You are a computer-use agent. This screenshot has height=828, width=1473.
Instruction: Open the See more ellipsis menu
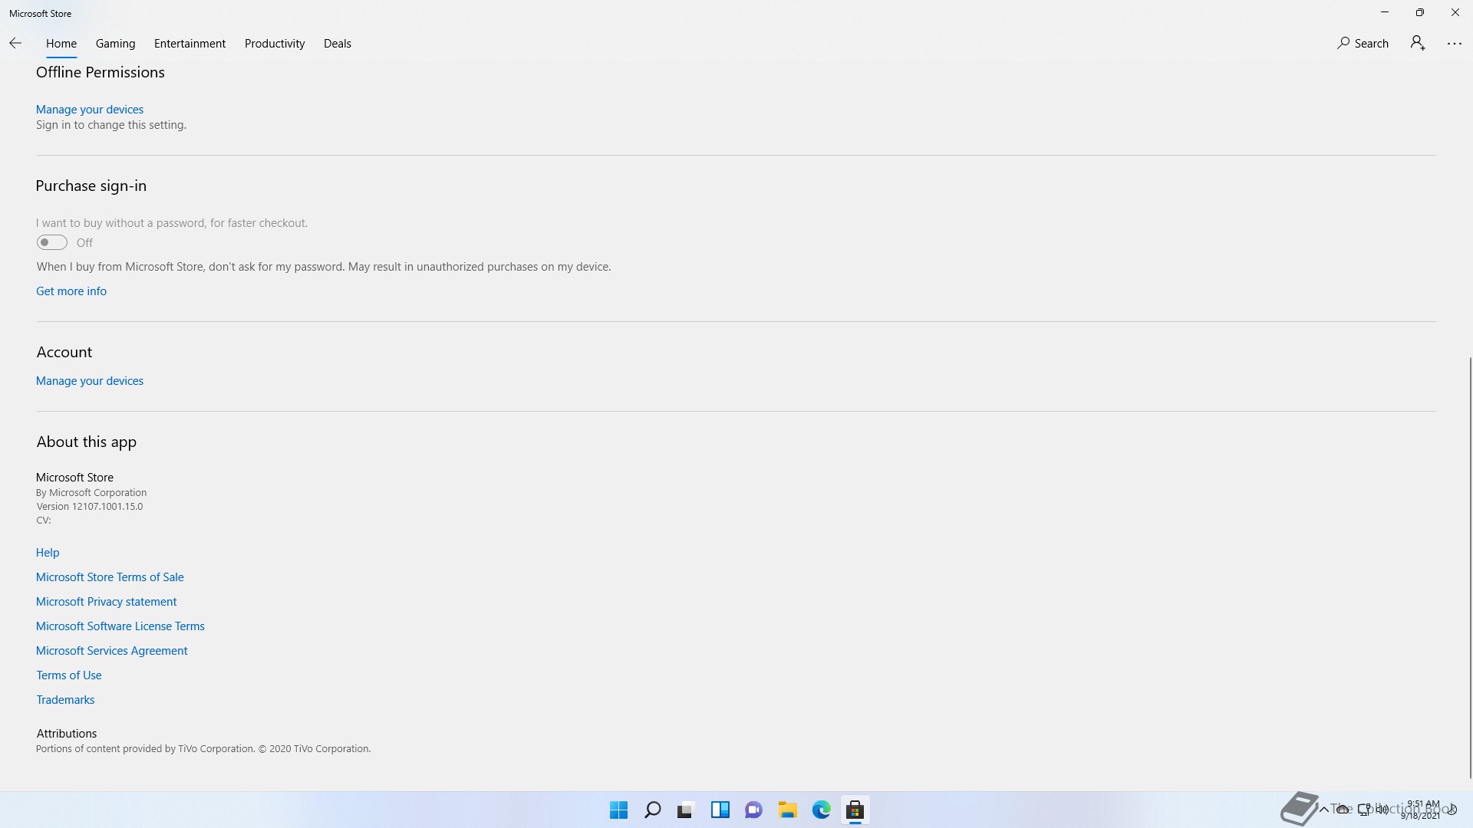(x=1455, y=44)
